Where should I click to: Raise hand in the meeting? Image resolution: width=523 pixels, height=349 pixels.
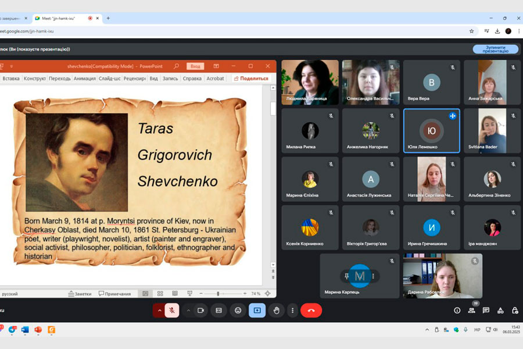coord(277,311)
